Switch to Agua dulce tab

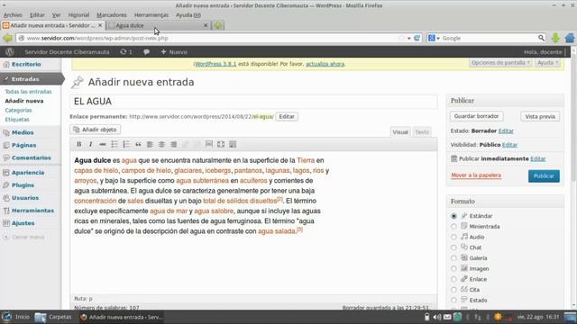point(159,25)
